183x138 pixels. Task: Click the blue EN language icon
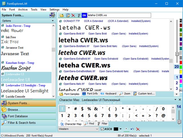pos(84,15)
